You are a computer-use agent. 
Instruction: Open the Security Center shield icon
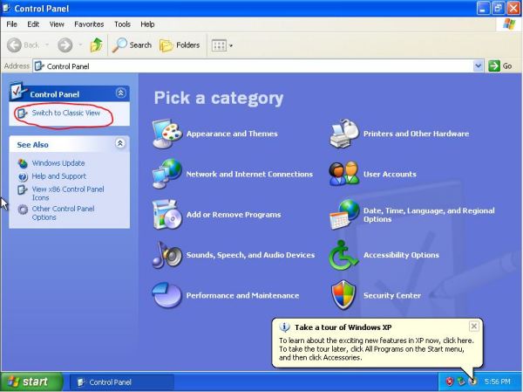[344, 295]
